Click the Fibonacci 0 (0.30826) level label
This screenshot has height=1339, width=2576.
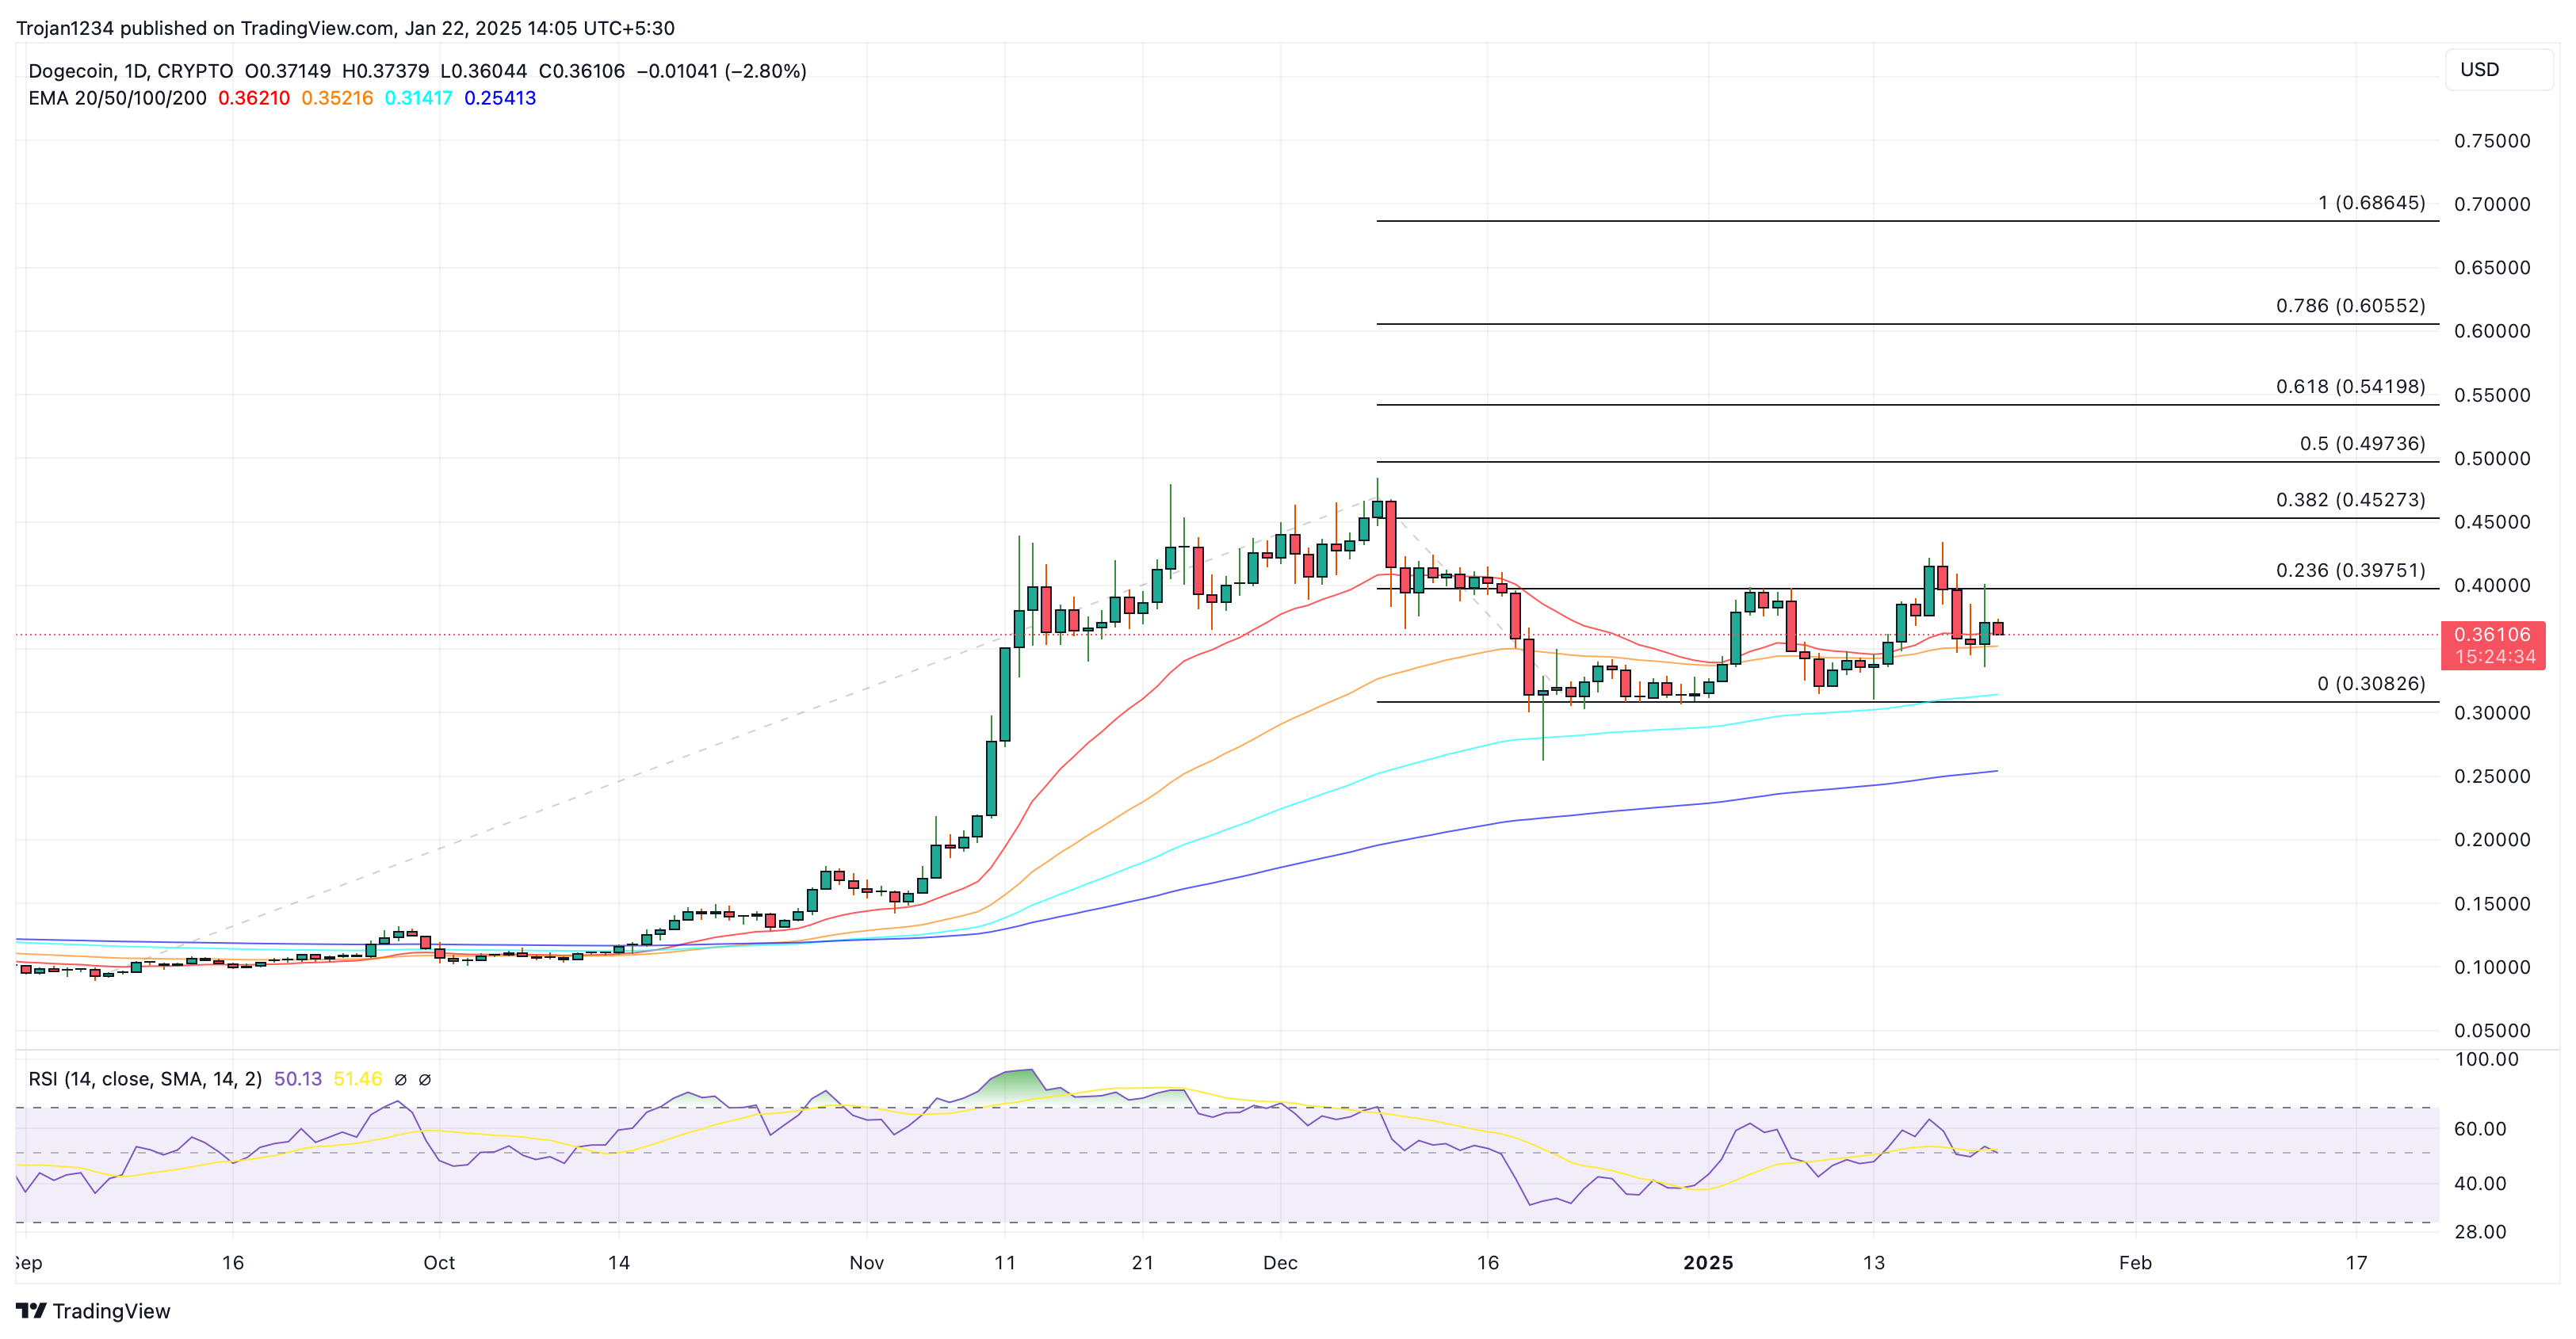point(2371,684)
